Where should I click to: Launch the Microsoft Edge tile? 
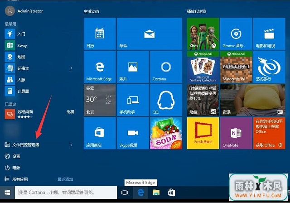click(100, 67)
